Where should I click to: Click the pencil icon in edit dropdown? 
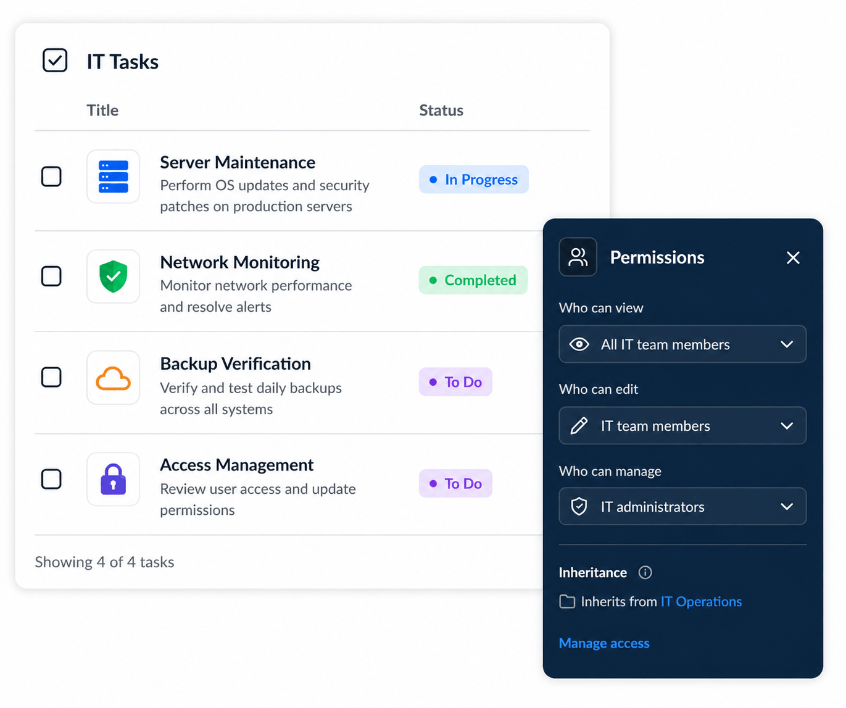[x=579, y=426]
